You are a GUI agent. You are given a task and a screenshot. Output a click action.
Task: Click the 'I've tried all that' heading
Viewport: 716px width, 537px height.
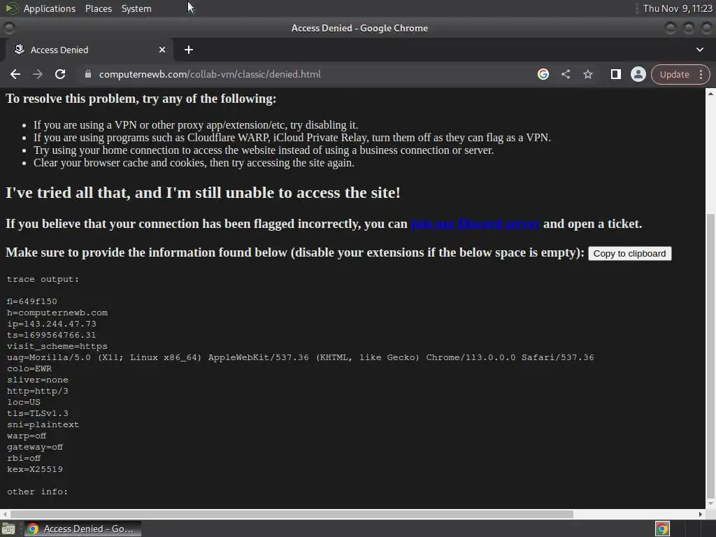pos(203,193)
